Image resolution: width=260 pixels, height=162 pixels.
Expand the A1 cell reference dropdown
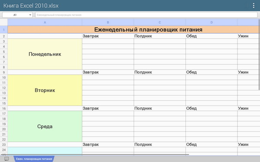pos(17,15)
